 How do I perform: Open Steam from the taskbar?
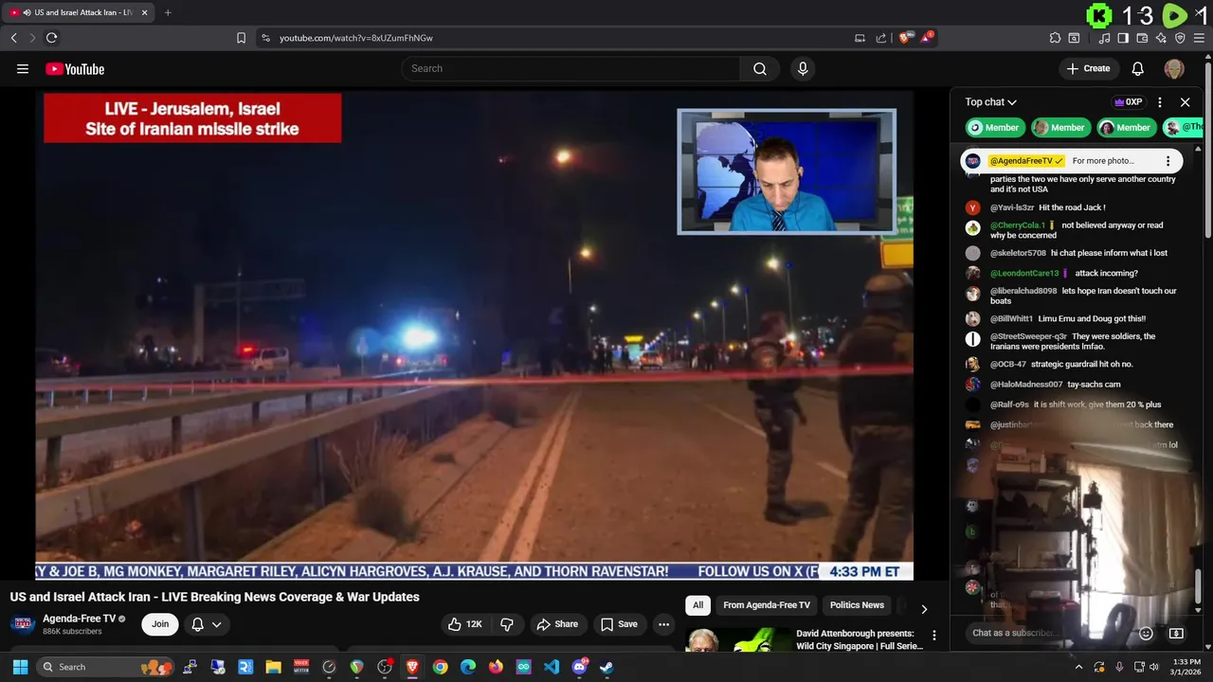(606, 667)
